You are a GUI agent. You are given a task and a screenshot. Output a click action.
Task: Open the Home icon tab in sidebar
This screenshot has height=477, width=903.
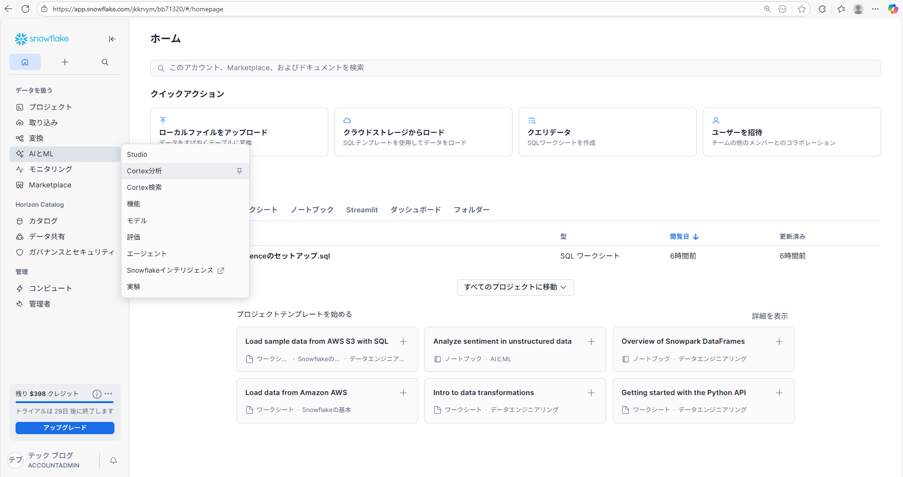(25, 62)
